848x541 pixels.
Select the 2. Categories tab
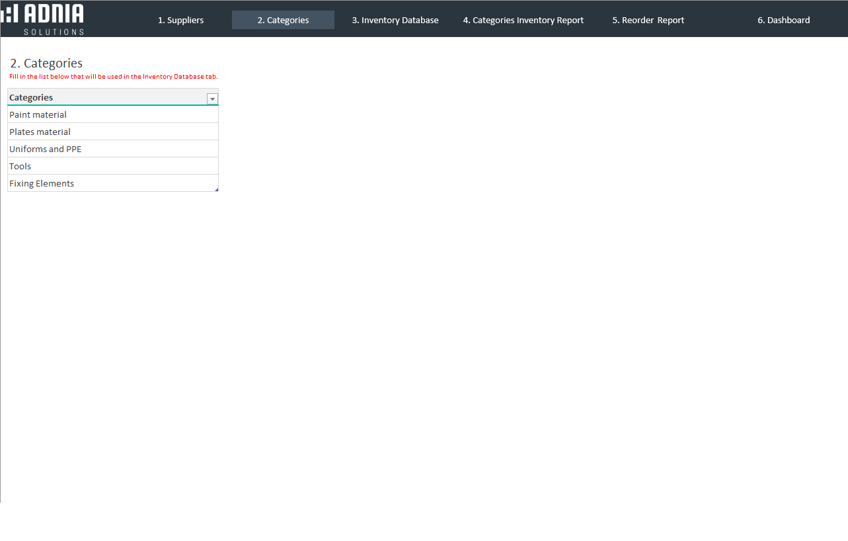(283, 21)
